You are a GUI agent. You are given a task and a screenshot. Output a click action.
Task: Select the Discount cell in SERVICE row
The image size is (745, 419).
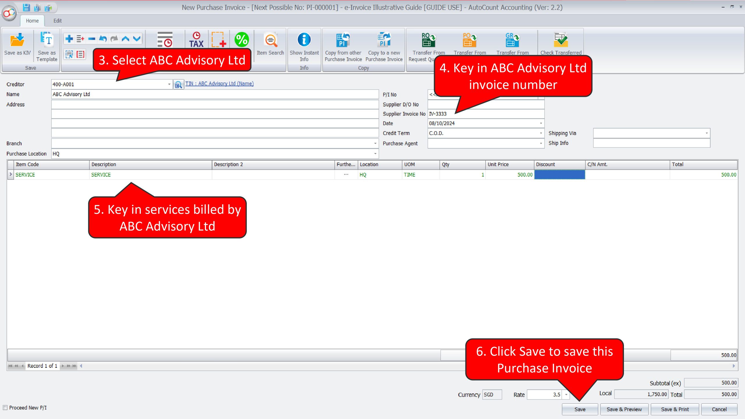559,175
